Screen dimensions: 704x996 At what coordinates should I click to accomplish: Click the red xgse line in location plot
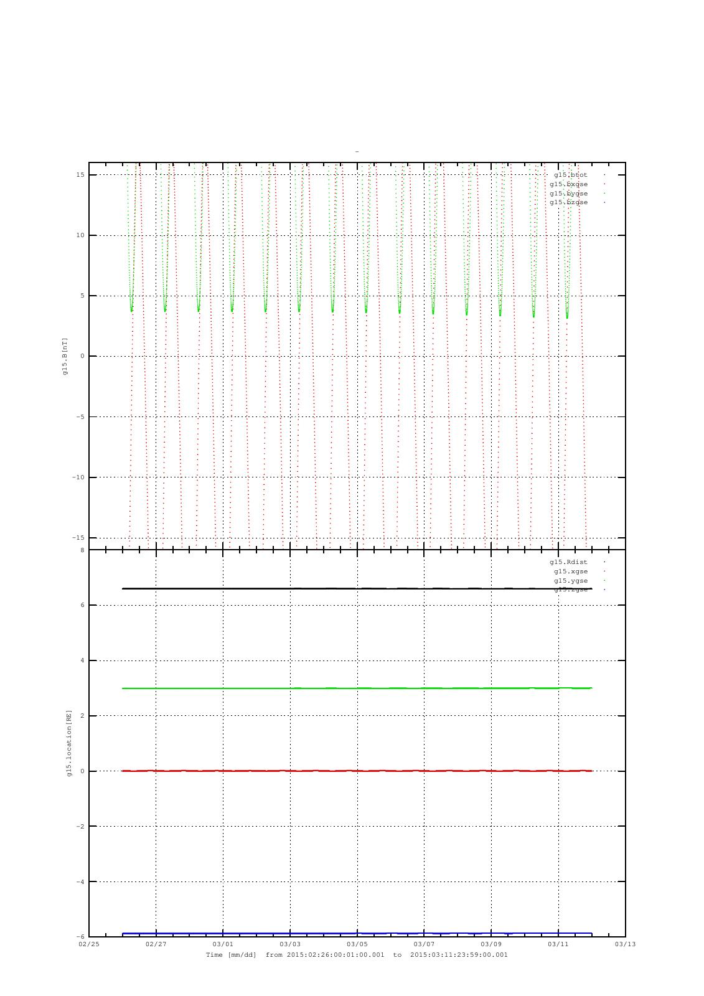pyautogui.click(x=357, y=771)
